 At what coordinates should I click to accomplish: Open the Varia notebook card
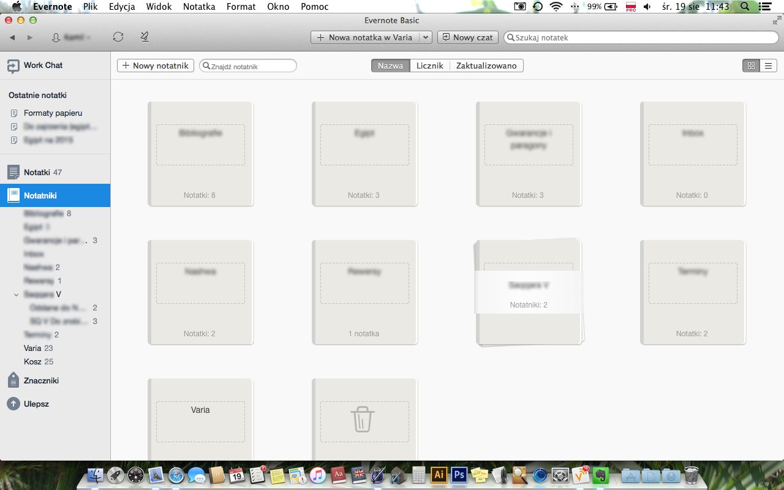point(200,420)
